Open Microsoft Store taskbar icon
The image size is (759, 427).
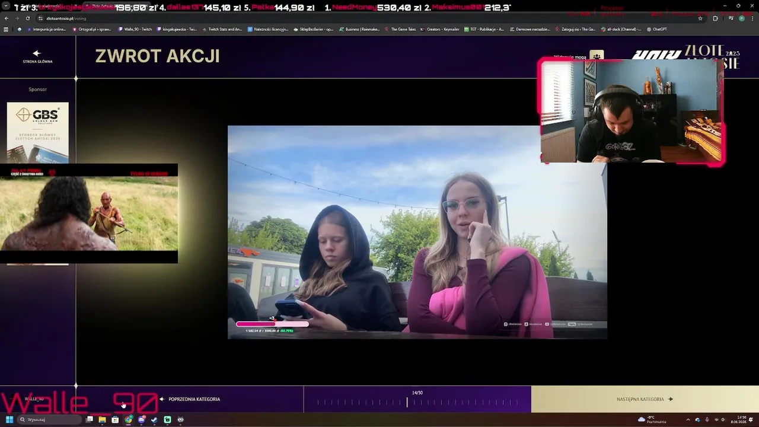[x=115, y=419]
